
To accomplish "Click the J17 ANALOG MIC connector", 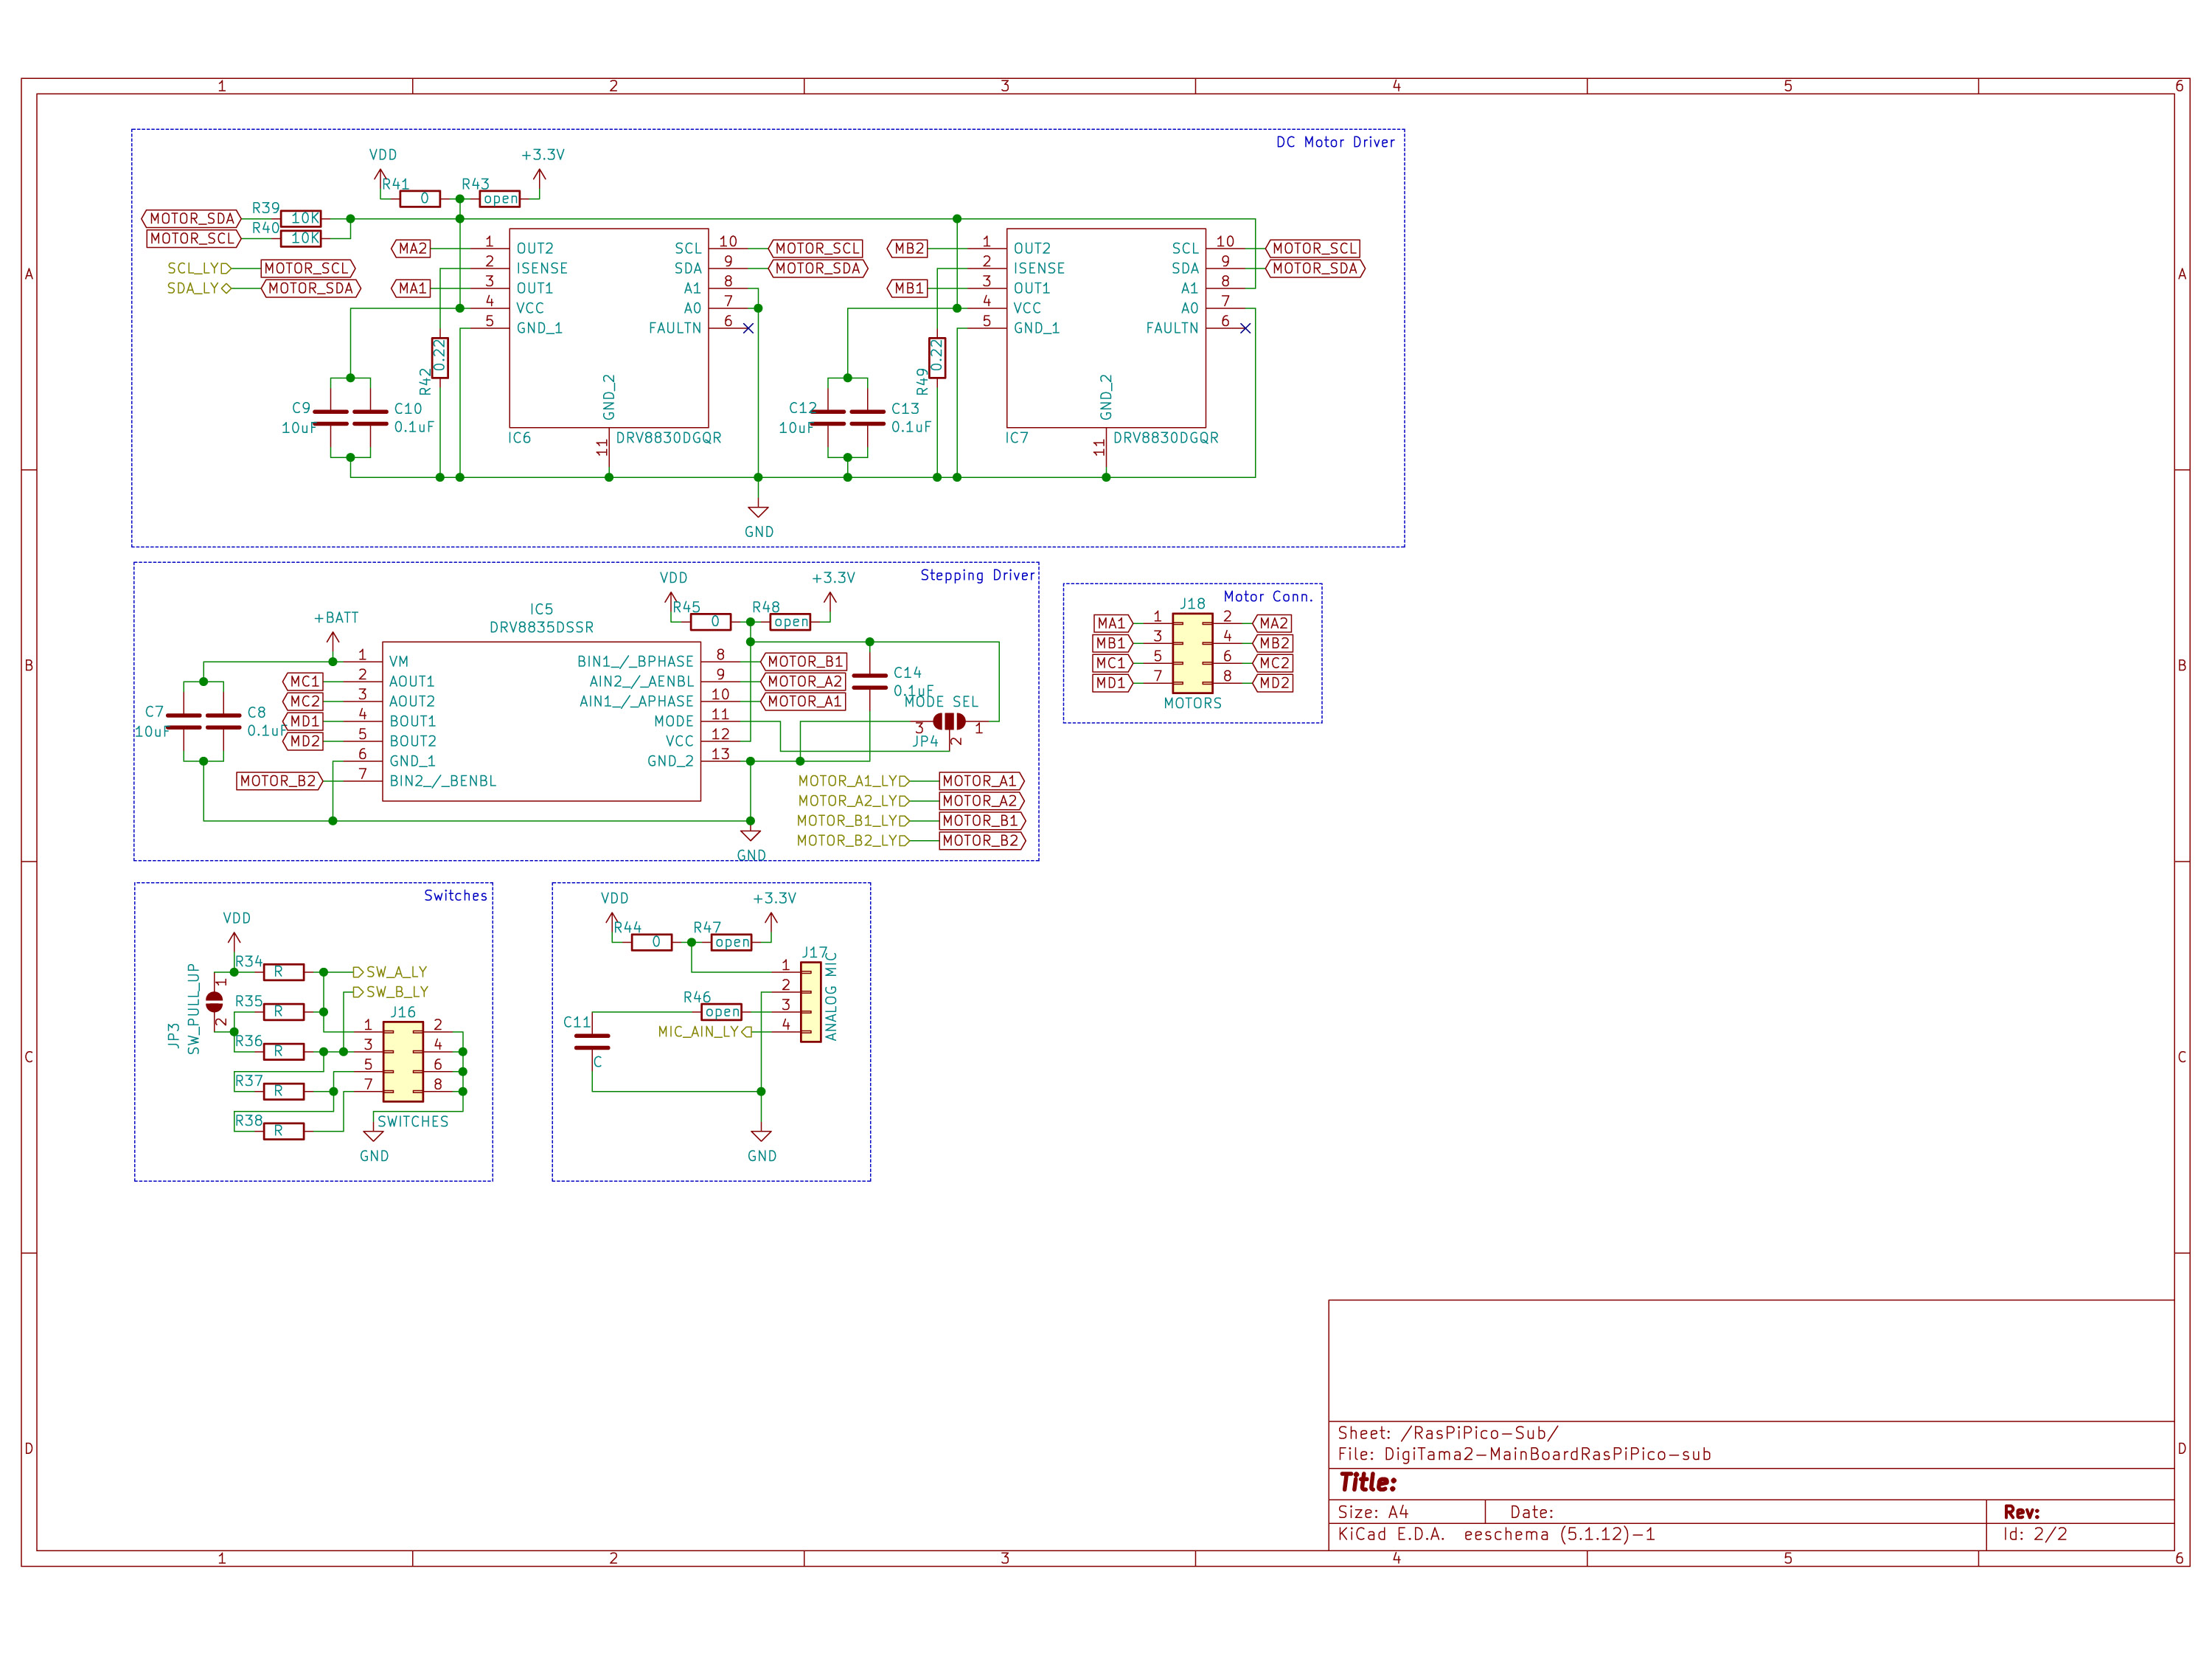I will (x=810, y=1002).
